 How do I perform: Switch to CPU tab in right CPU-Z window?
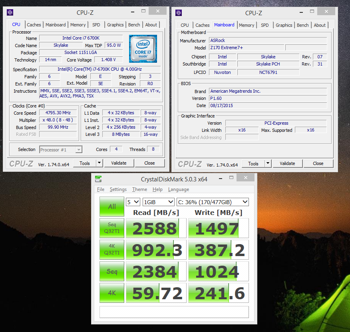185,25
